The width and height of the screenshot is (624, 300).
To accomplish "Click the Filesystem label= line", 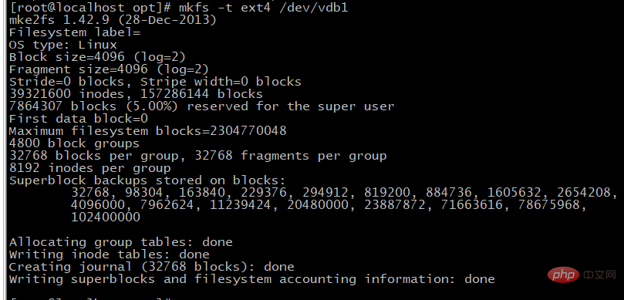I will tap(74, 32).
